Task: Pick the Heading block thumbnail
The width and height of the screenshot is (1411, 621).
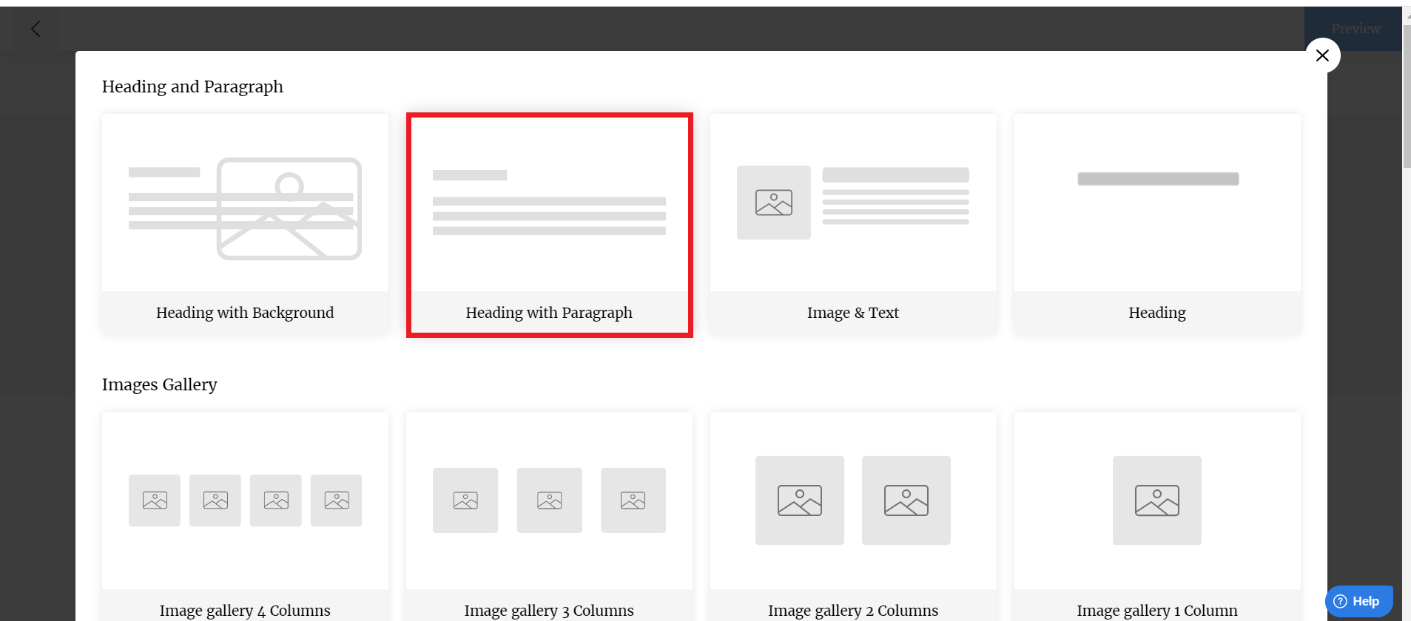Action: (x=1157, y=224)
